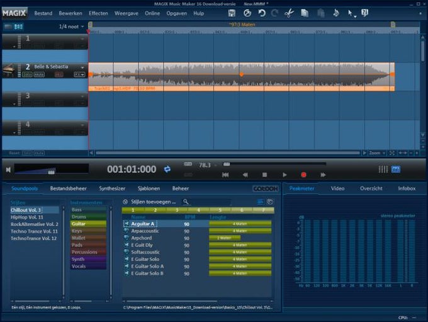Image resolution: width=428 pixels, height=322 pixels.
Task: Start playback with the play button
Action: pos(284,175)
